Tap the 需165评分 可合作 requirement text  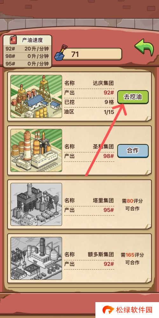[132, 259]
